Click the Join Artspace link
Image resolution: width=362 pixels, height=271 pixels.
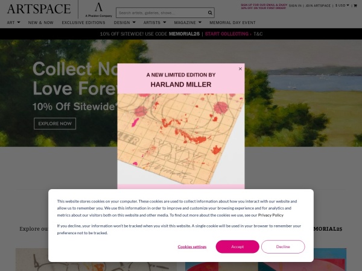[x=318, y=5]
